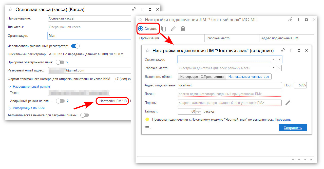Get link icon in Настройки подключения list window
This screenshot has height=169, width=324.
(291, 20)
